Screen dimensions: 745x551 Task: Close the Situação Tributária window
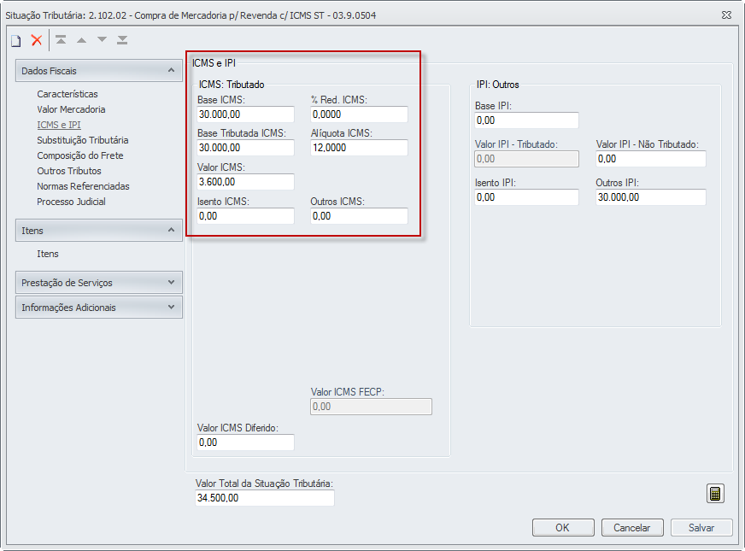[725, 15]
